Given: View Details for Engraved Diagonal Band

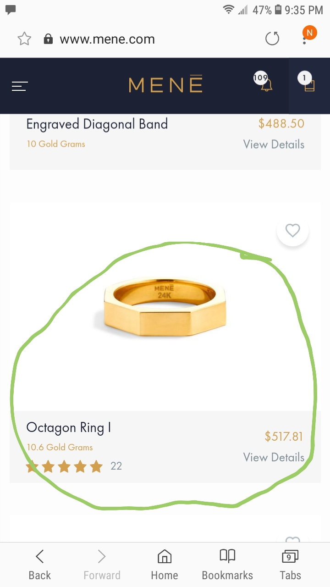Looking at the screenshot, I should tap(274, 144).
